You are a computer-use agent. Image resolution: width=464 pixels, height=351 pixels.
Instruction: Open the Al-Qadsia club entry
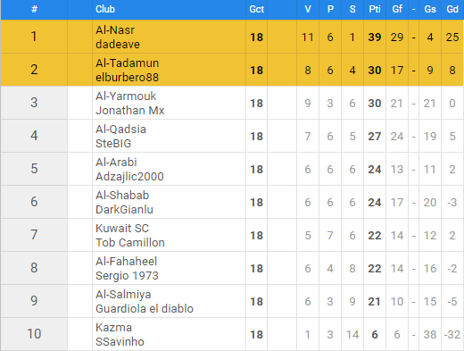[120, 129]
